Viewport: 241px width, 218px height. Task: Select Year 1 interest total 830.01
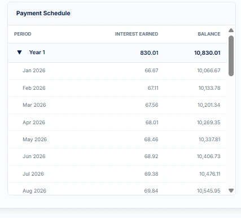(x=149, y=53)
